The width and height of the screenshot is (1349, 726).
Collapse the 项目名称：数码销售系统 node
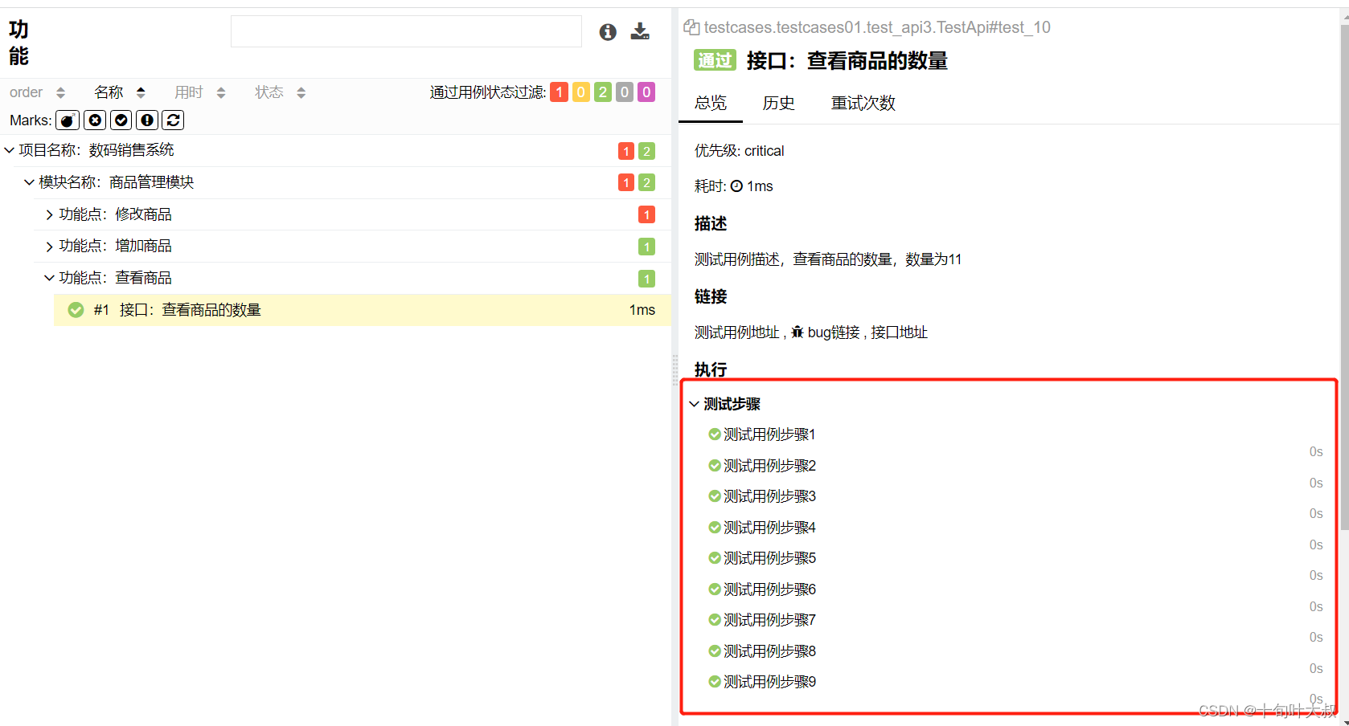(x=9, y=149)
